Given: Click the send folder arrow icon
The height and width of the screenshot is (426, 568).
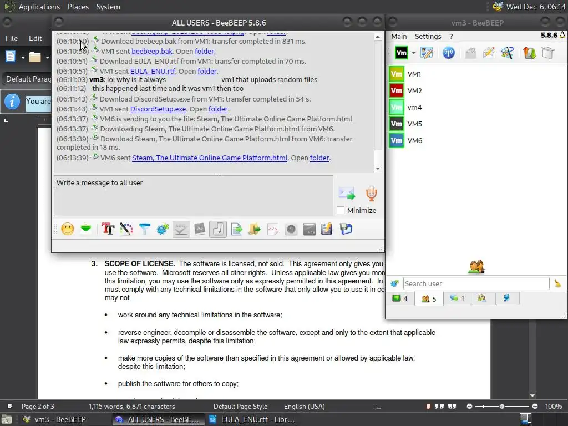Looking at the screenshot, I should [255, 229].
